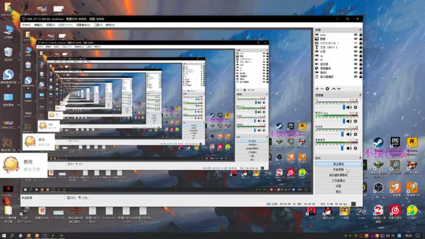The height and width of the screenshot is (239, 425).
Task: Open the 场景集合(S) menu
Action: 83,25
